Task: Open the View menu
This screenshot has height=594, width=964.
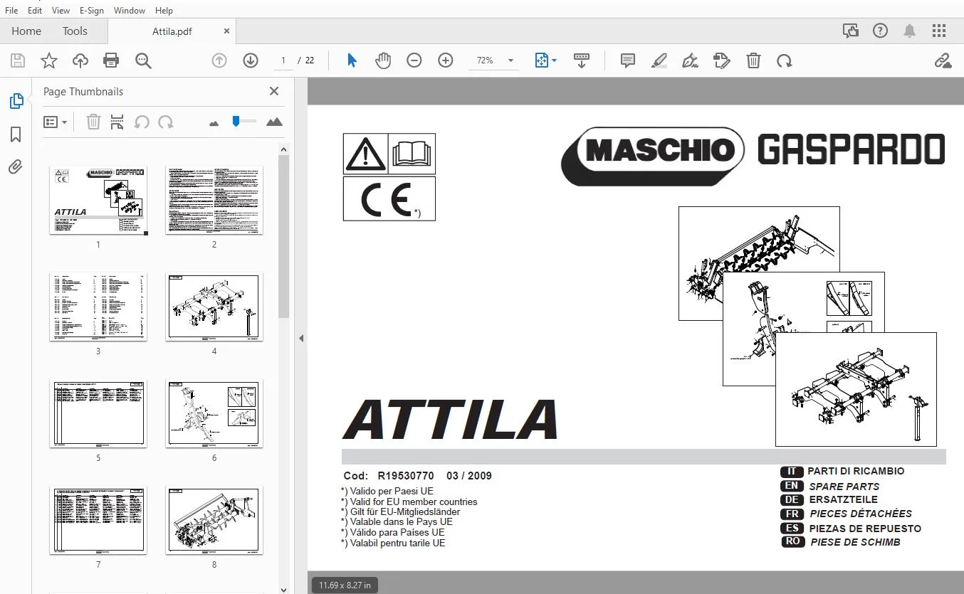Action: (61, 11)
